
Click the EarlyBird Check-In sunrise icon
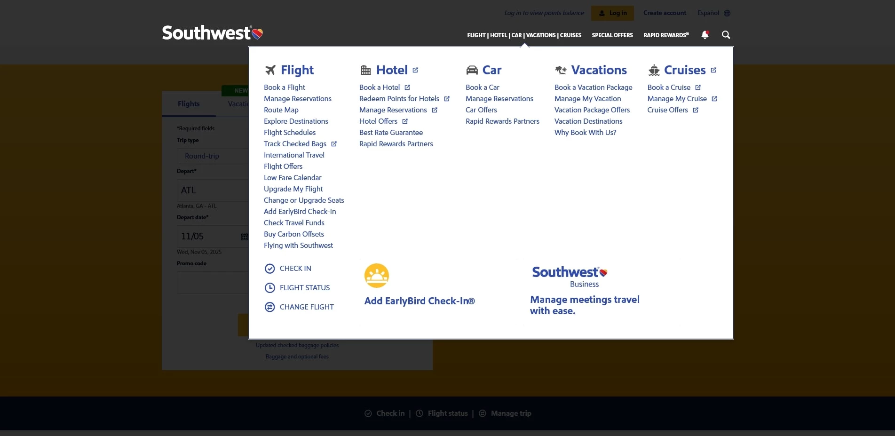(x=377, y=275)
